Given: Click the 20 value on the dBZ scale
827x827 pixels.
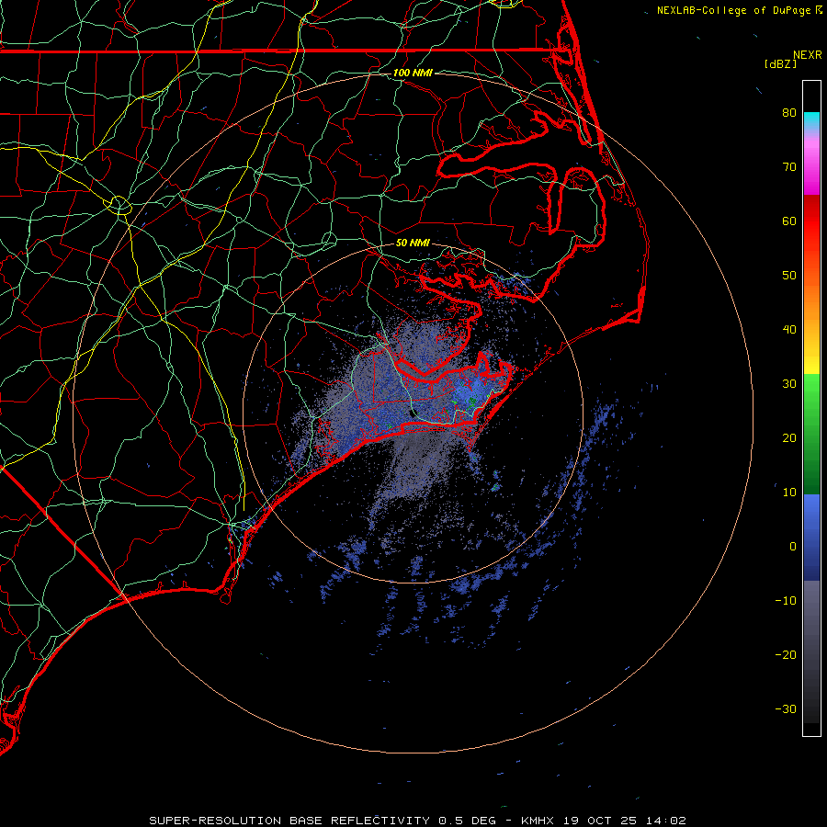Looking at the screenshot, I should pos(789,437).
